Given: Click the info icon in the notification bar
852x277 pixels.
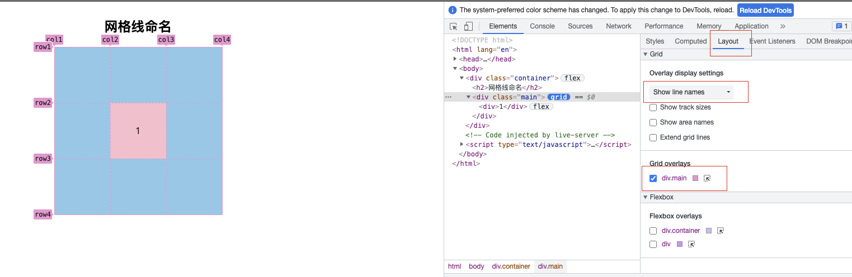Looking at the screenshot, I should coord(453,10).
